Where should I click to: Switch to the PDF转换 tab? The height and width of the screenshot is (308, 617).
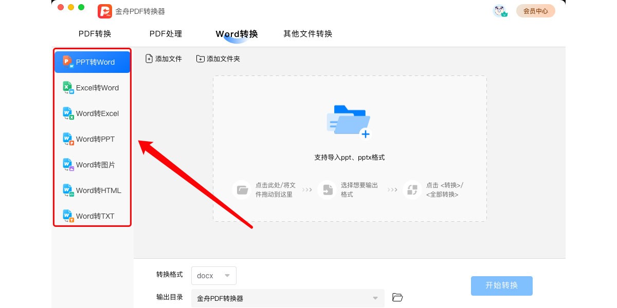tap(95, 34)
